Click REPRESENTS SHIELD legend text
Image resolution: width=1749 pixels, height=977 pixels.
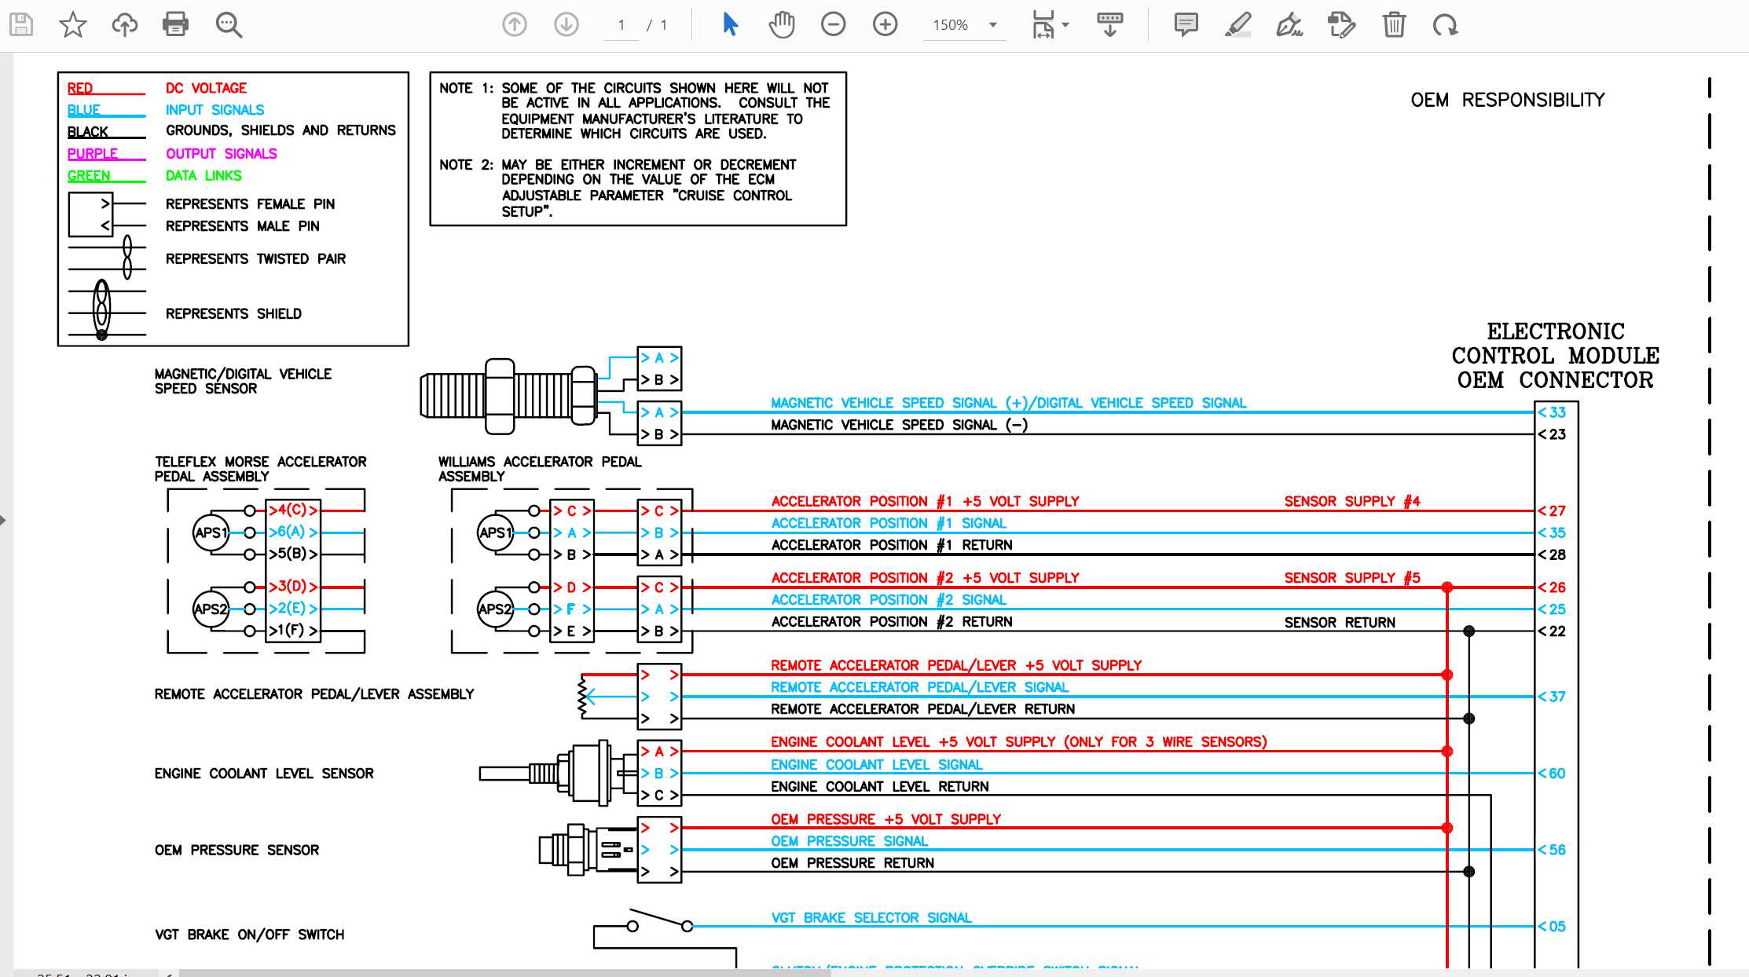pyautogui.click(x=233, y=313)
